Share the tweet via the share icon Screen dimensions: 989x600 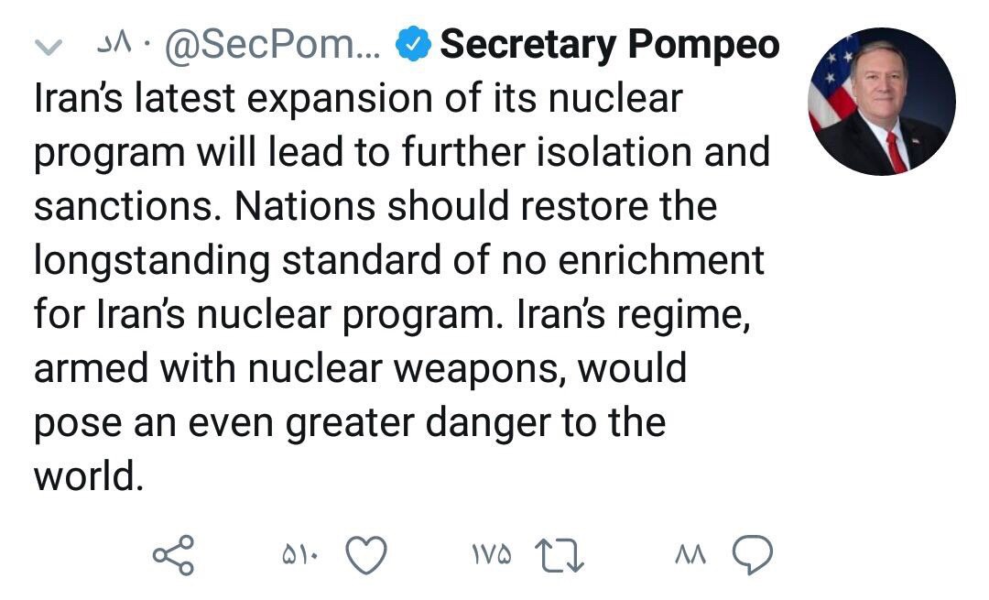[173, 554]
